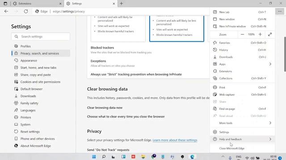Click the Reset settings icon
The height and width of the screenshot is (160, 286).
[x=16, y=132]
